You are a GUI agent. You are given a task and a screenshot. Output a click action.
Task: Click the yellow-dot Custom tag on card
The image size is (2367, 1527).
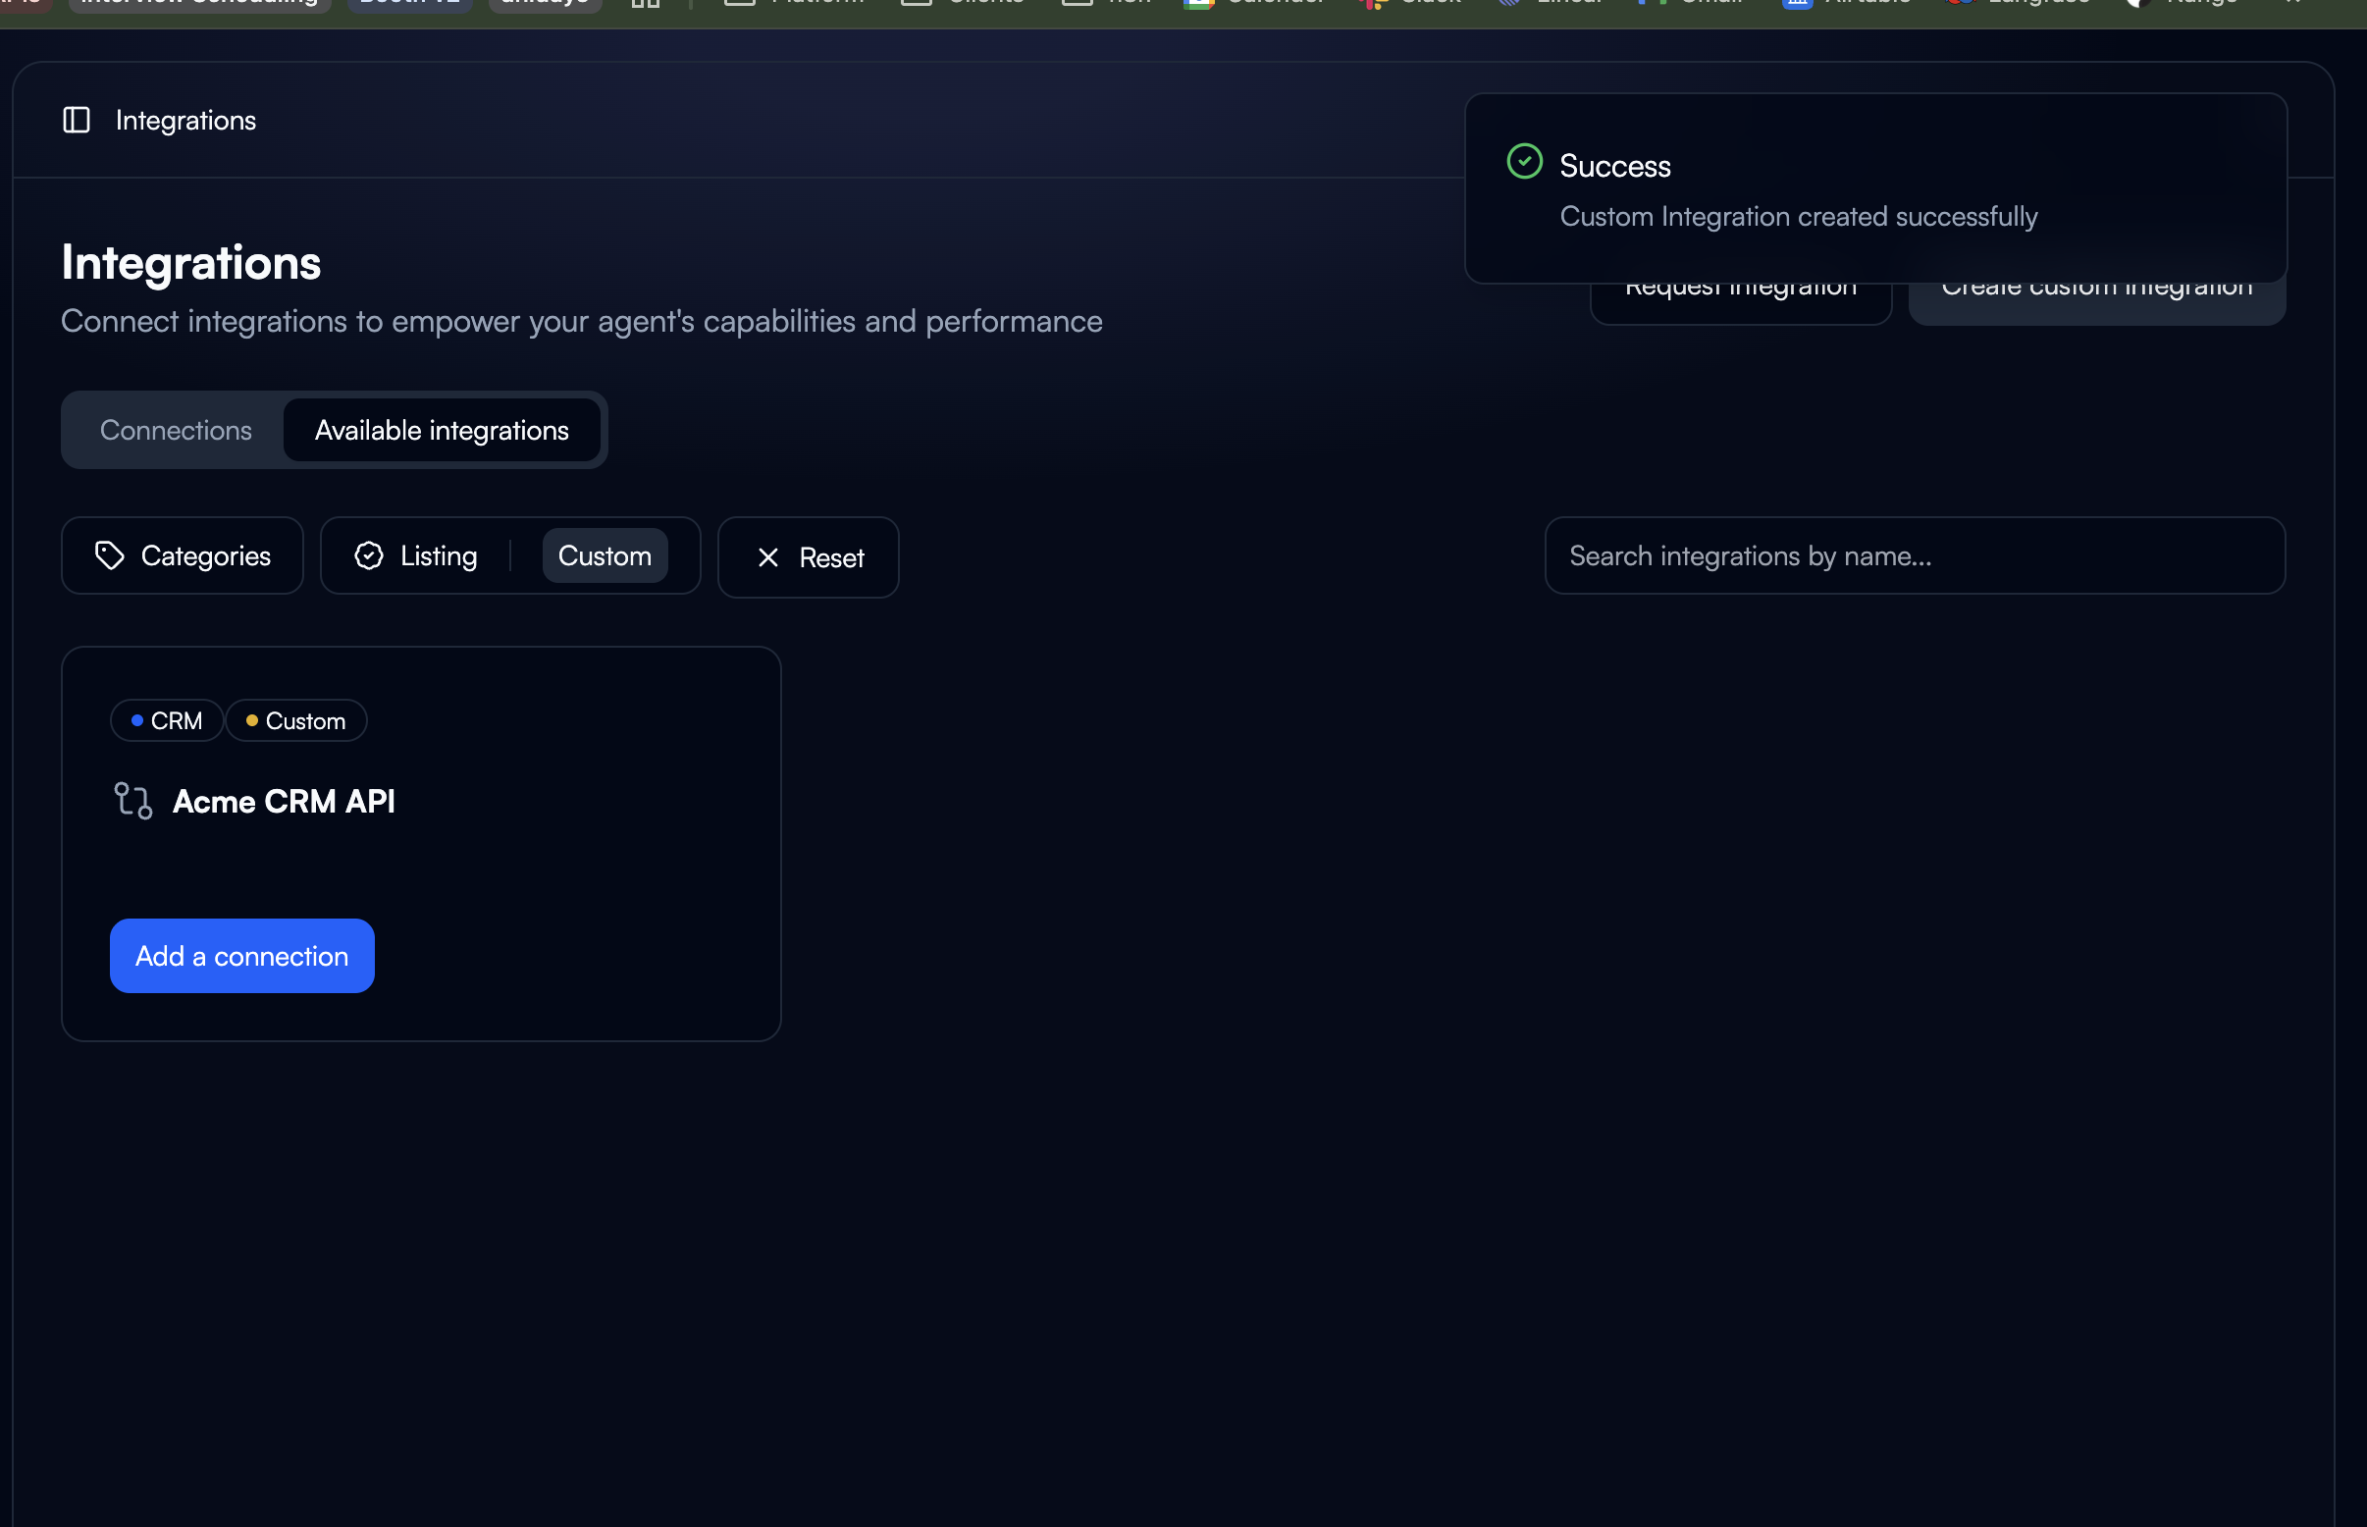pyautogui.click(x=296, y=721)
